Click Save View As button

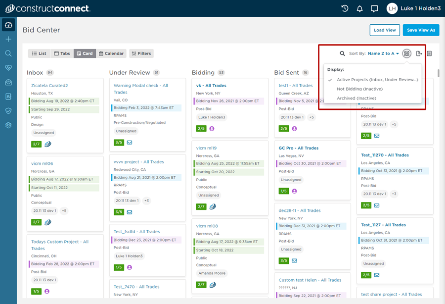click(421, 30)
